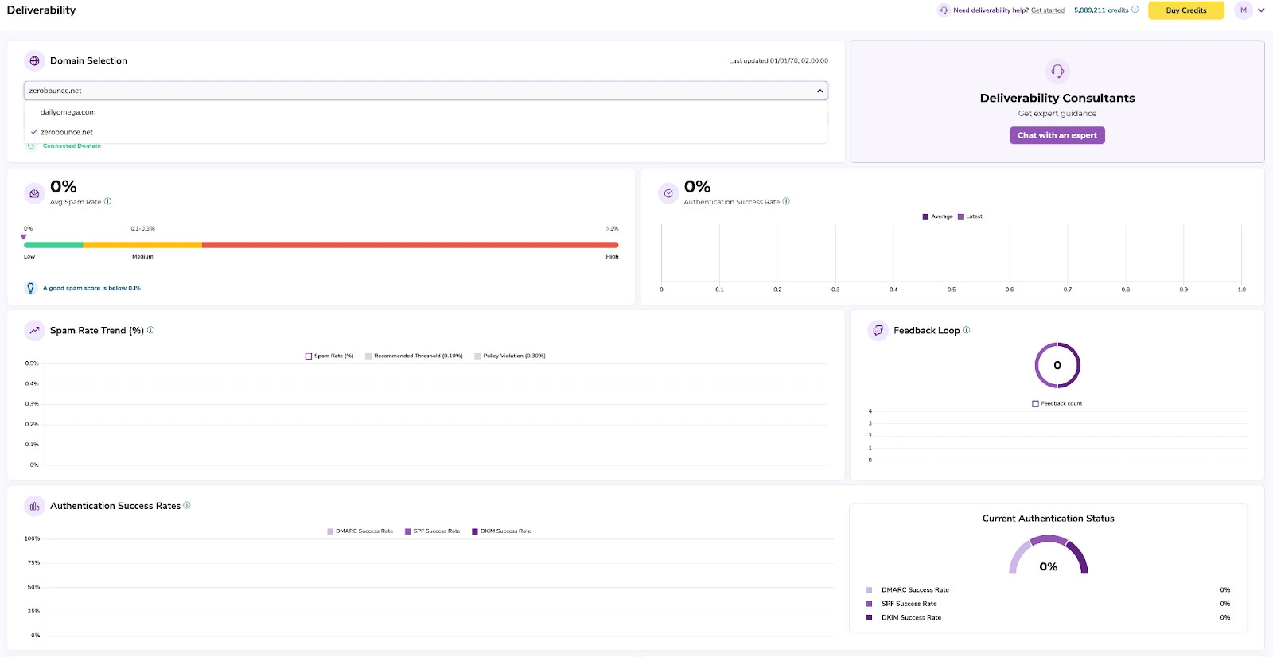
Task: Click the 5,889,211 credits text
Action: tap(1101, 10)
